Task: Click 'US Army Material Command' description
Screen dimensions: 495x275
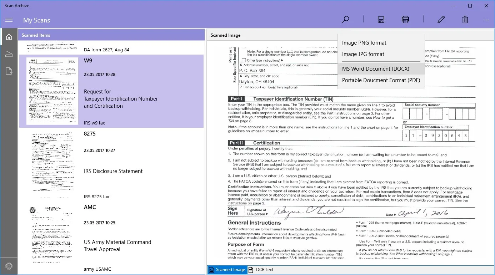Action: [117, 242]
